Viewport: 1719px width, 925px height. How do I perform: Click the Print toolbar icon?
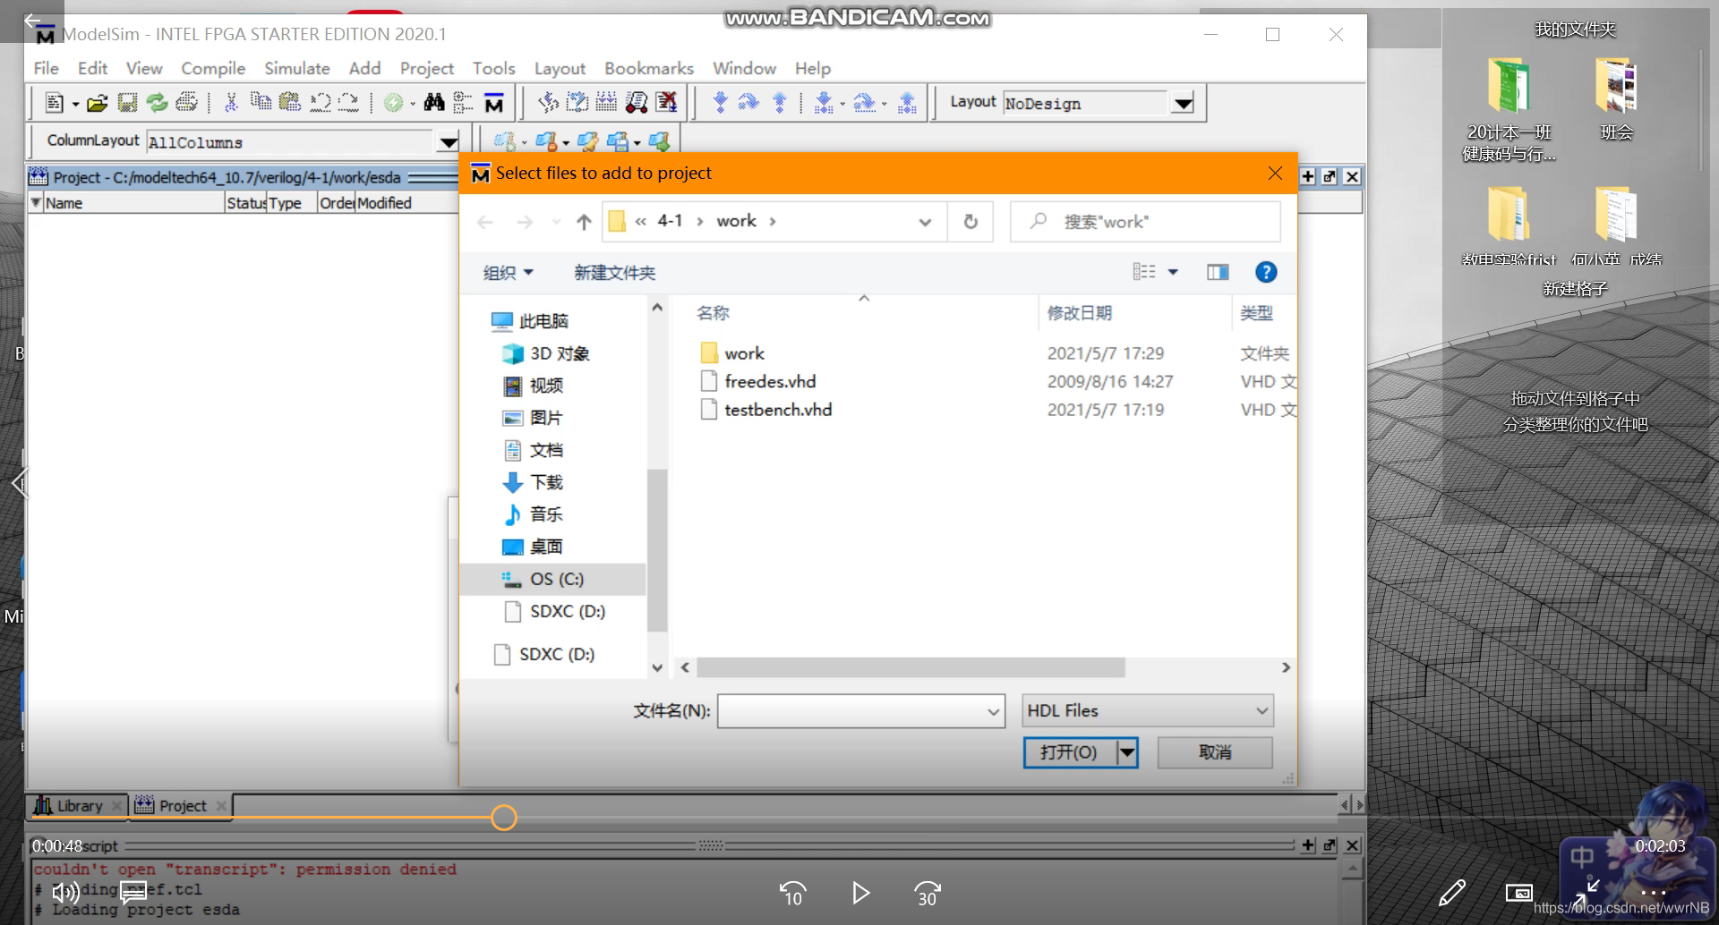click(x=186, y=103)
